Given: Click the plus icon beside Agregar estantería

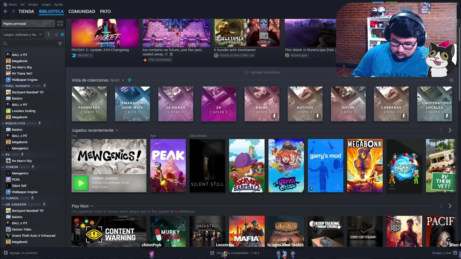Looking at the screenshot, I should pyautogui.click(x=247, y=72).
